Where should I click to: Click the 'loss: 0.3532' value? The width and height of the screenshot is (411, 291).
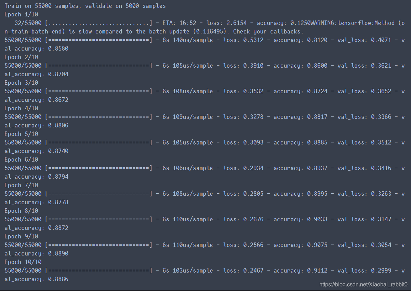[243, 91]
